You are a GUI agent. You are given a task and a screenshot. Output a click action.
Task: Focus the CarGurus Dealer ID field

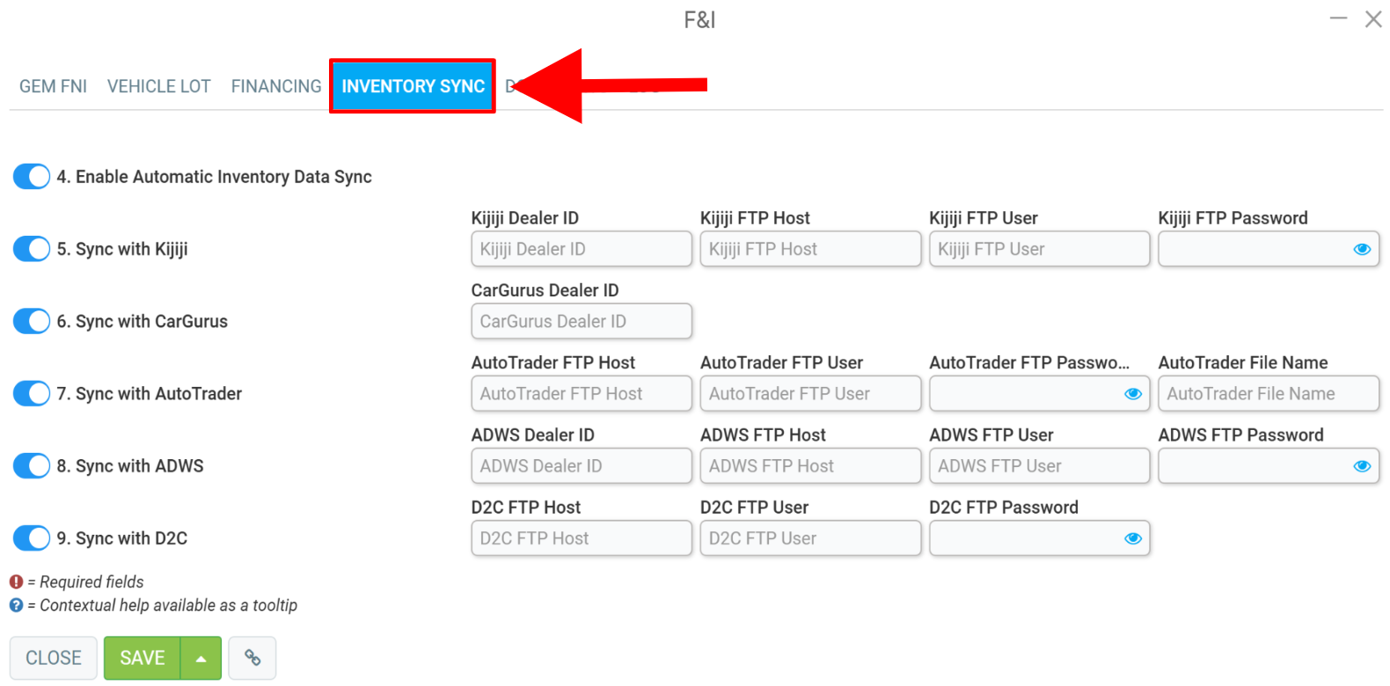point(582,321)
